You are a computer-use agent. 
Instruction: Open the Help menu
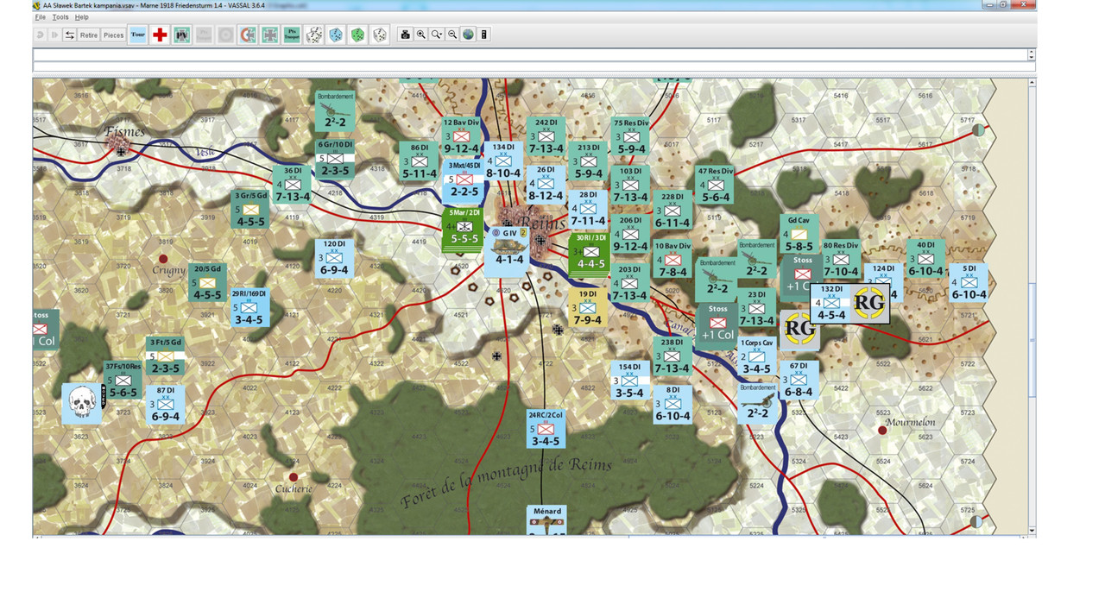pyautogui.click(x=81, y=17)
